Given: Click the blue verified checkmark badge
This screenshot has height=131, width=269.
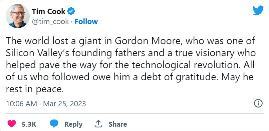Looking at the screenshot, I should [x=71, y=11].
